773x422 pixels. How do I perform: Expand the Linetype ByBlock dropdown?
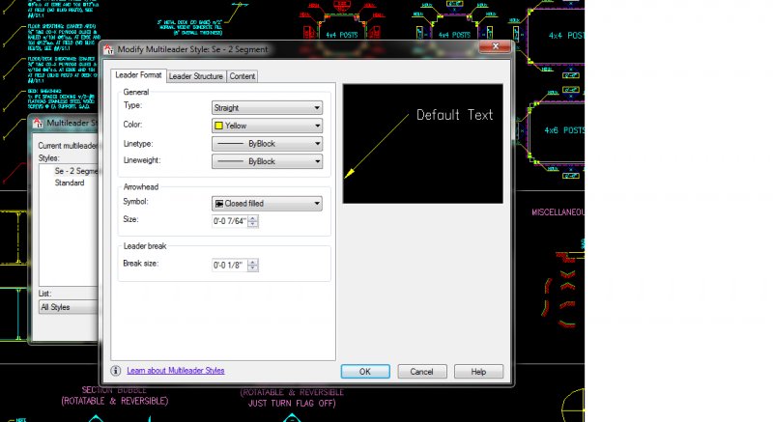(x=268, y=144)
